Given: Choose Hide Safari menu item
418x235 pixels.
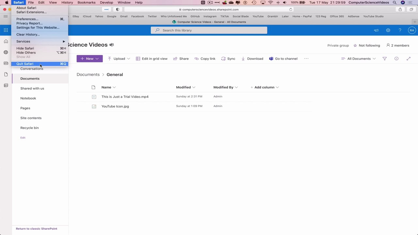Looking at the screenshot, I should click(40, 48).
